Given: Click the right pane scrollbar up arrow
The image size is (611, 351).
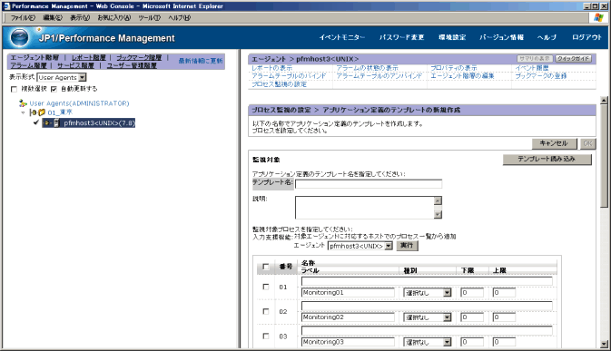Looking at the screenshot, I should point(604,101).
